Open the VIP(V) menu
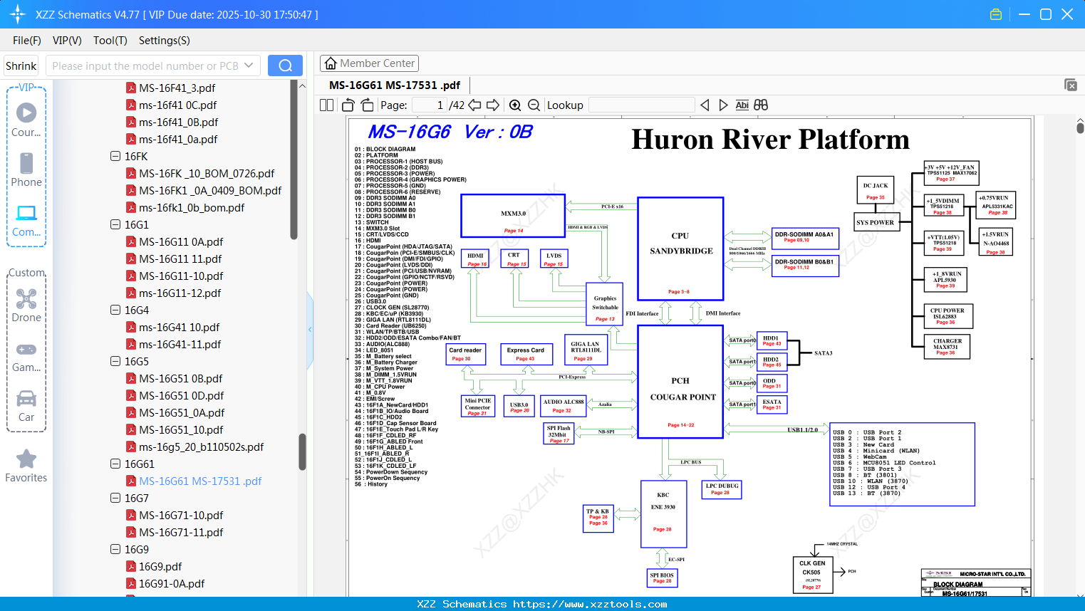Viewport: 1085px width, 611px height. click(67, 41)
